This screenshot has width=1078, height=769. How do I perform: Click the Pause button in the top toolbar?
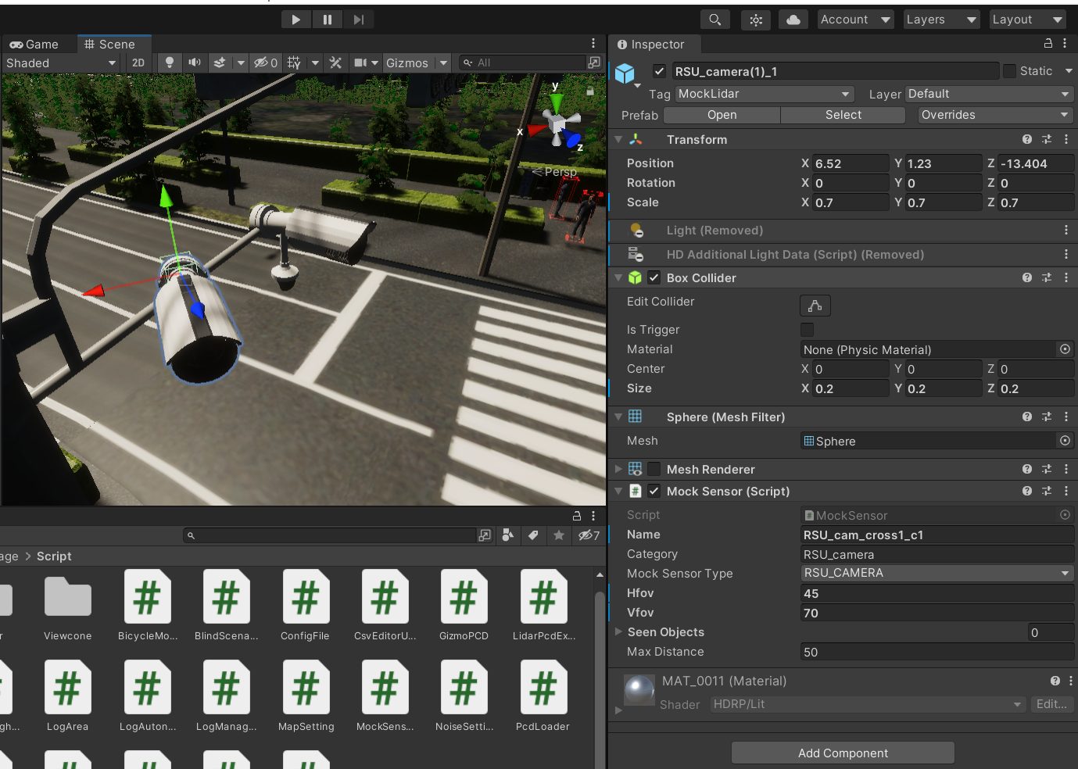(327, 19)
